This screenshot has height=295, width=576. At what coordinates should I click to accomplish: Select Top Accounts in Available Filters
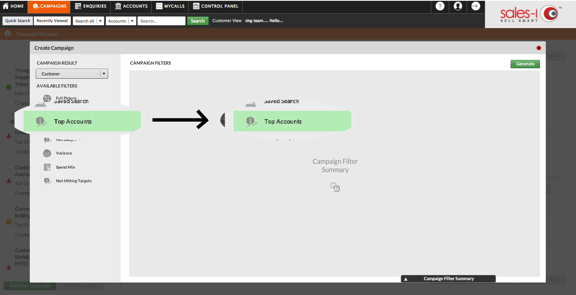coord(82,121)
